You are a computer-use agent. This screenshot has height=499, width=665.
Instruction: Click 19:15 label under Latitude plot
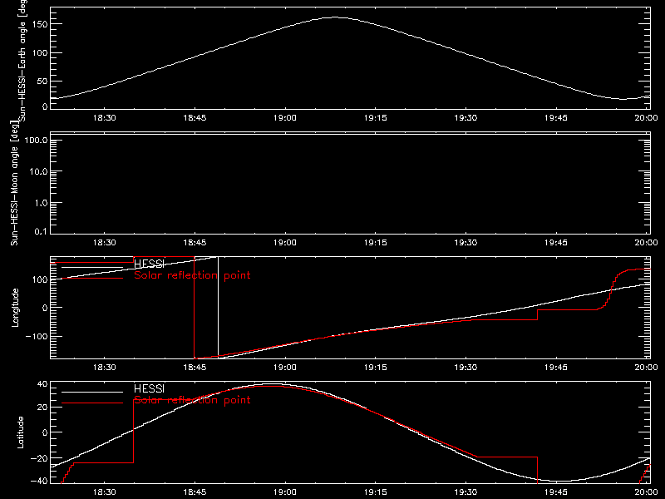pos(376,492)
